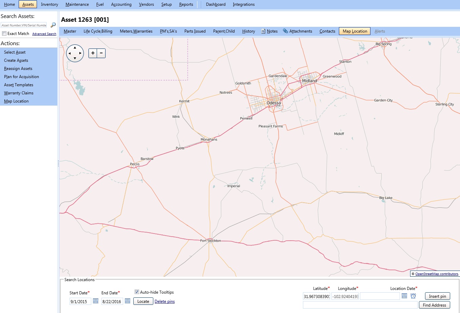
Task: Switch to PM's,SA's tab
Action: 168,31
